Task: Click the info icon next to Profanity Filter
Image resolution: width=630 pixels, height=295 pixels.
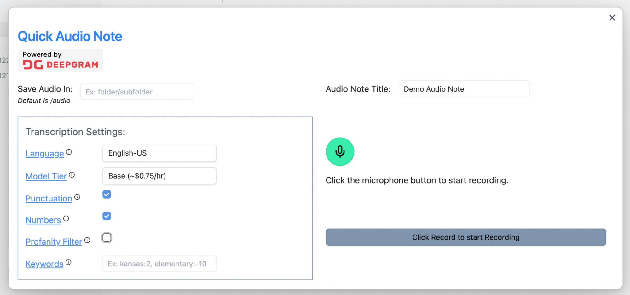Action: tap(87, 240)
